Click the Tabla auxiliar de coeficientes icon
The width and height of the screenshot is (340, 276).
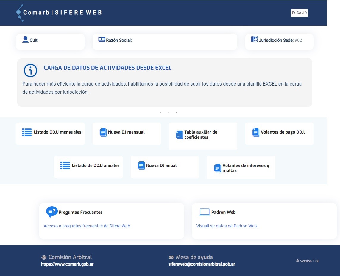click(179, 134)
